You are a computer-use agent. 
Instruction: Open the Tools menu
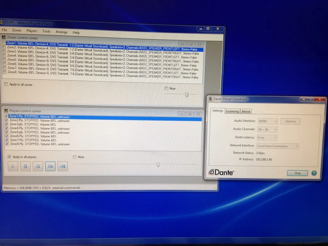click(46, 31)
